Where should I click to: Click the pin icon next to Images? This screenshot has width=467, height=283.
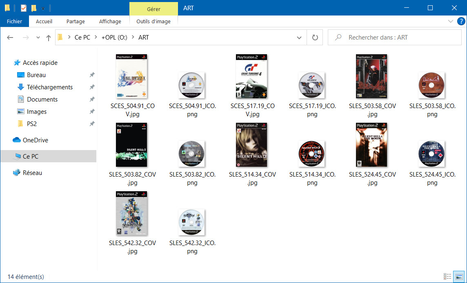tap(92, 112)
